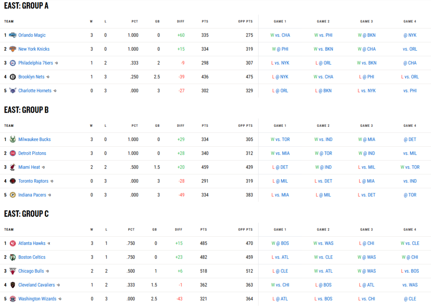This screenshot has width=431, height=306.
Task: Open the Boston Celtics team link
Action: click(x=32, y=257)
